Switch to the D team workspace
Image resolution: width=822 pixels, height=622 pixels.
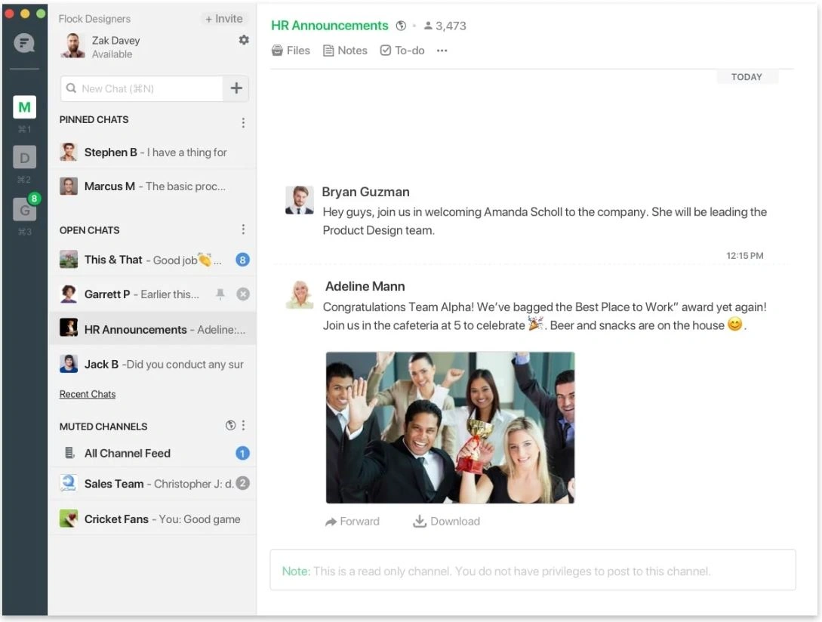25,158
